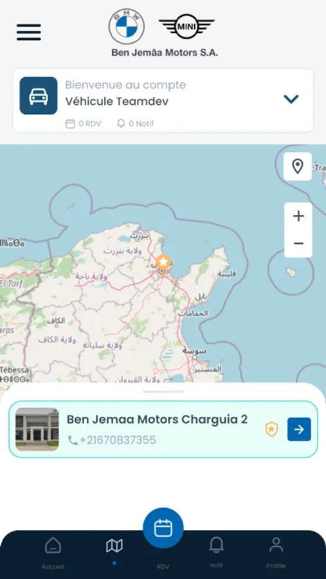This screenshot has width=326, height=579.
Task: Zoom in the map with plus button
Action: point(298,216)
